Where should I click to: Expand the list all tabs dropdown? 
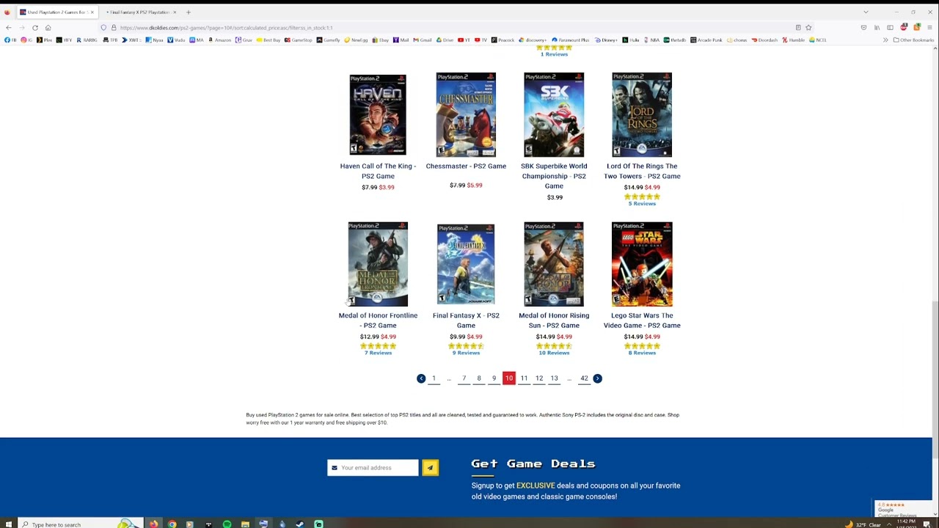pos(866,12)
